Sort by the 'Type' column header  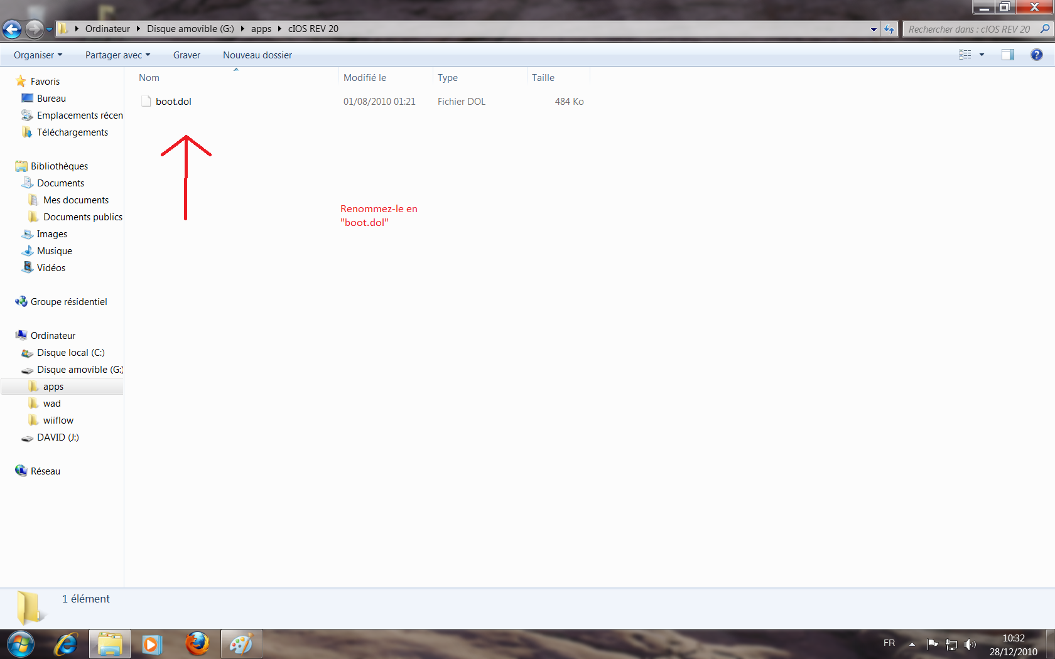[x=479, y=78]
